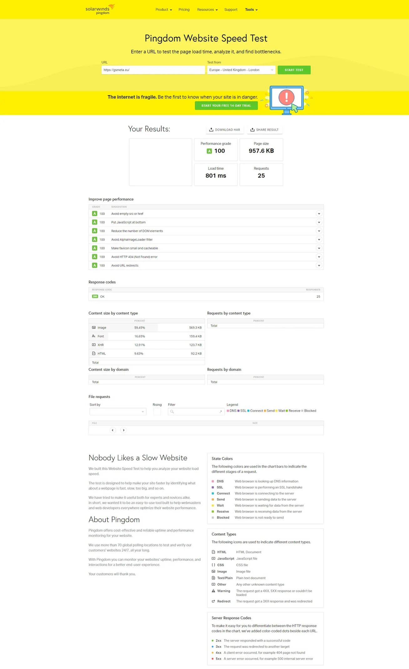Go to the Pricing page

[x=184, y=10]
